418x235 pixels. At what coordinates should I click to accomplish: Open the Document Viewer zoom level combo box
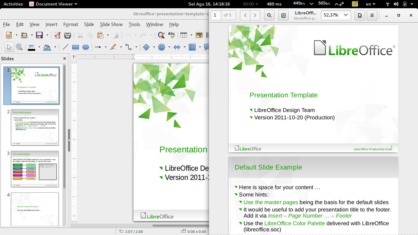pyautogui.click(x=336, y=15)
